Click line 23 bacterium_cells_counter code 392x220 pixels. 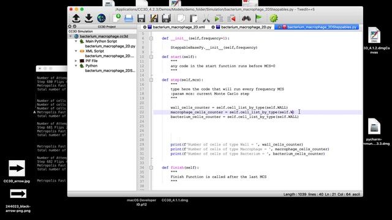pos(235,117)
